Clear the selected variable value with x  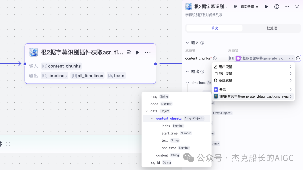293,58
